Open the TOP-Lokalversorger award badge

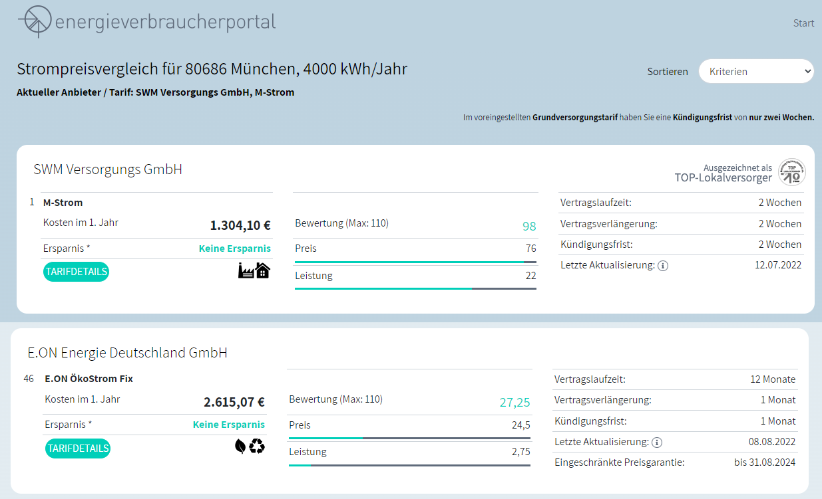click(x=793, y=171)
